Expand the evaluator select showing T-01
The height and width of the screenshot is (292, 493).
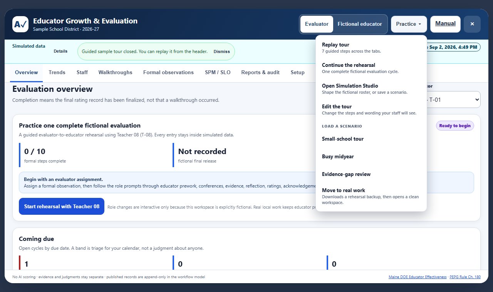click(x=453, y=100)
